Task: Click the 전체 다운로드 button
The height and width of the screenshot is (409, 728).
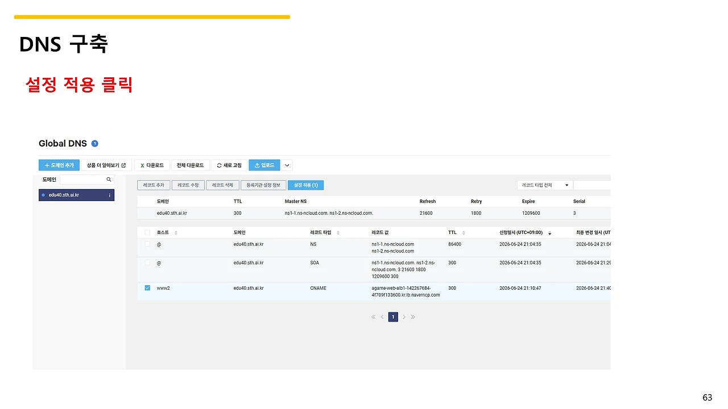Action: [190, 165]
